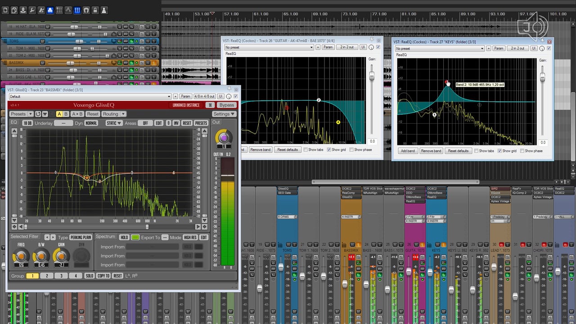The width and height of the screenshot is (576, 324).
Task: Click previous filter arrow in Selected Filter
Action: [x=47, y=237]
